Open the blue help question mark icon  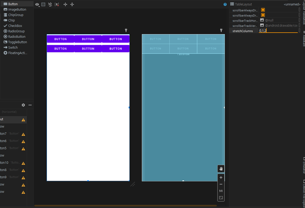(225, 4)
